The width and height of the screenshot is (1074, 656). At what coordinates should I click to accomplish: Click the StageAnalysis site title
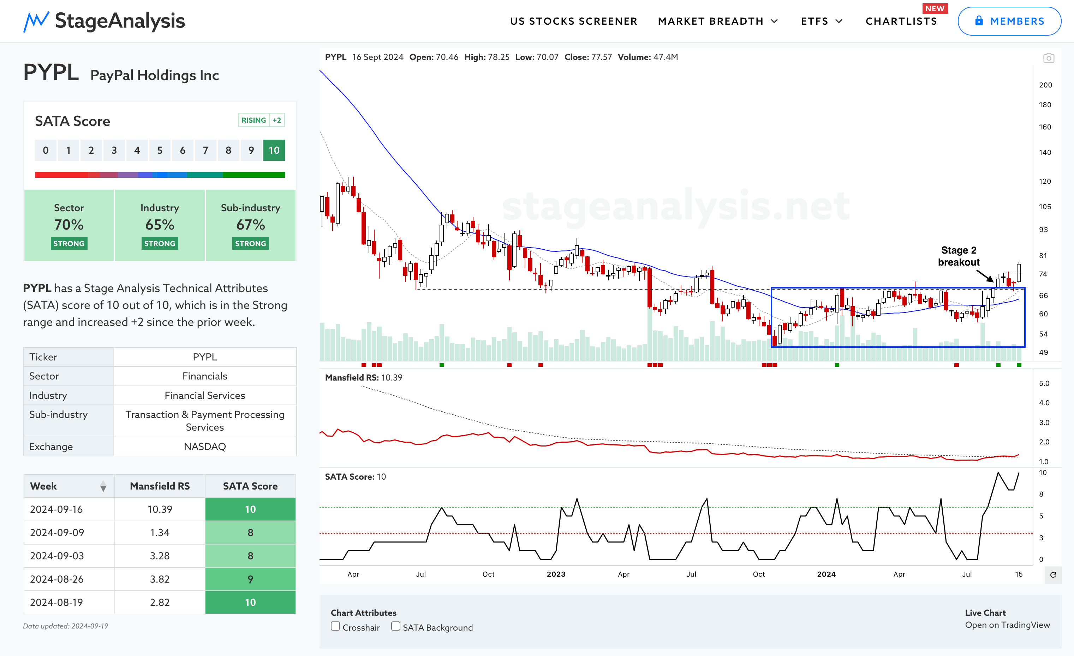pos(120,21)
